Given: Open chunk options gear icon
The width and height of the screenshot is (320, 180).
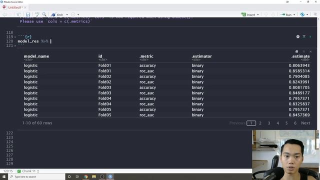Looking at the screenshot, I should [298, 36].
